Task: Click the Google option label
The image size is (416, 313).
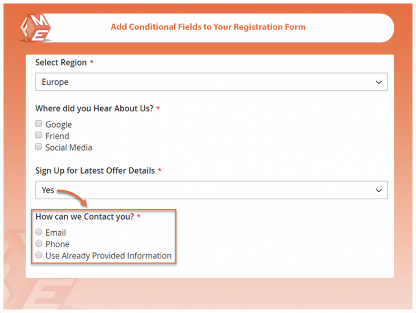Action: 58,124
